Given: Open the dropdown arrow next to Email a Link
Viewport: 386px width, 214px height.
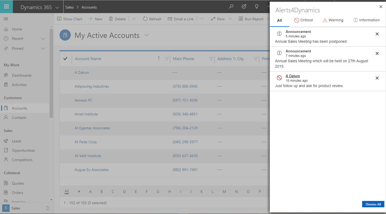Looking at the screenshot, I should (202, 19).
